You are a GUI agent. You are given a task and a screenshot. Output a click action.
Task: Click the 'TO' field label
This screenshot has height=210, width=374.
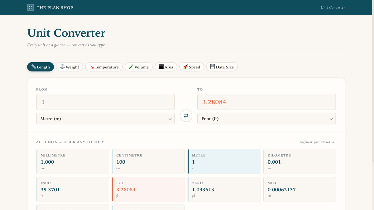[200, 89]
